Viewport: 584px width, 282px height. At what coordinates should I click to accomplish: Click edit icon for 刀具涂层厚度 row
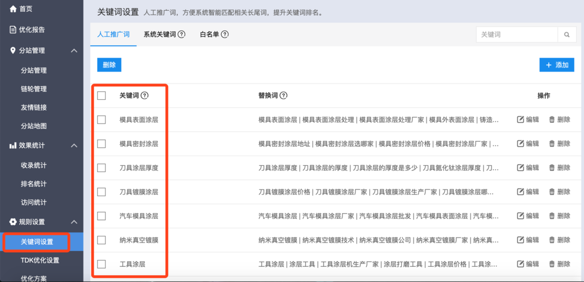pyautogui.click(x=521, y=168)
